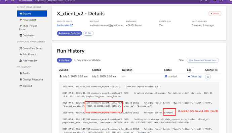
Task: Edit the export details
Action: pos(88,33)
